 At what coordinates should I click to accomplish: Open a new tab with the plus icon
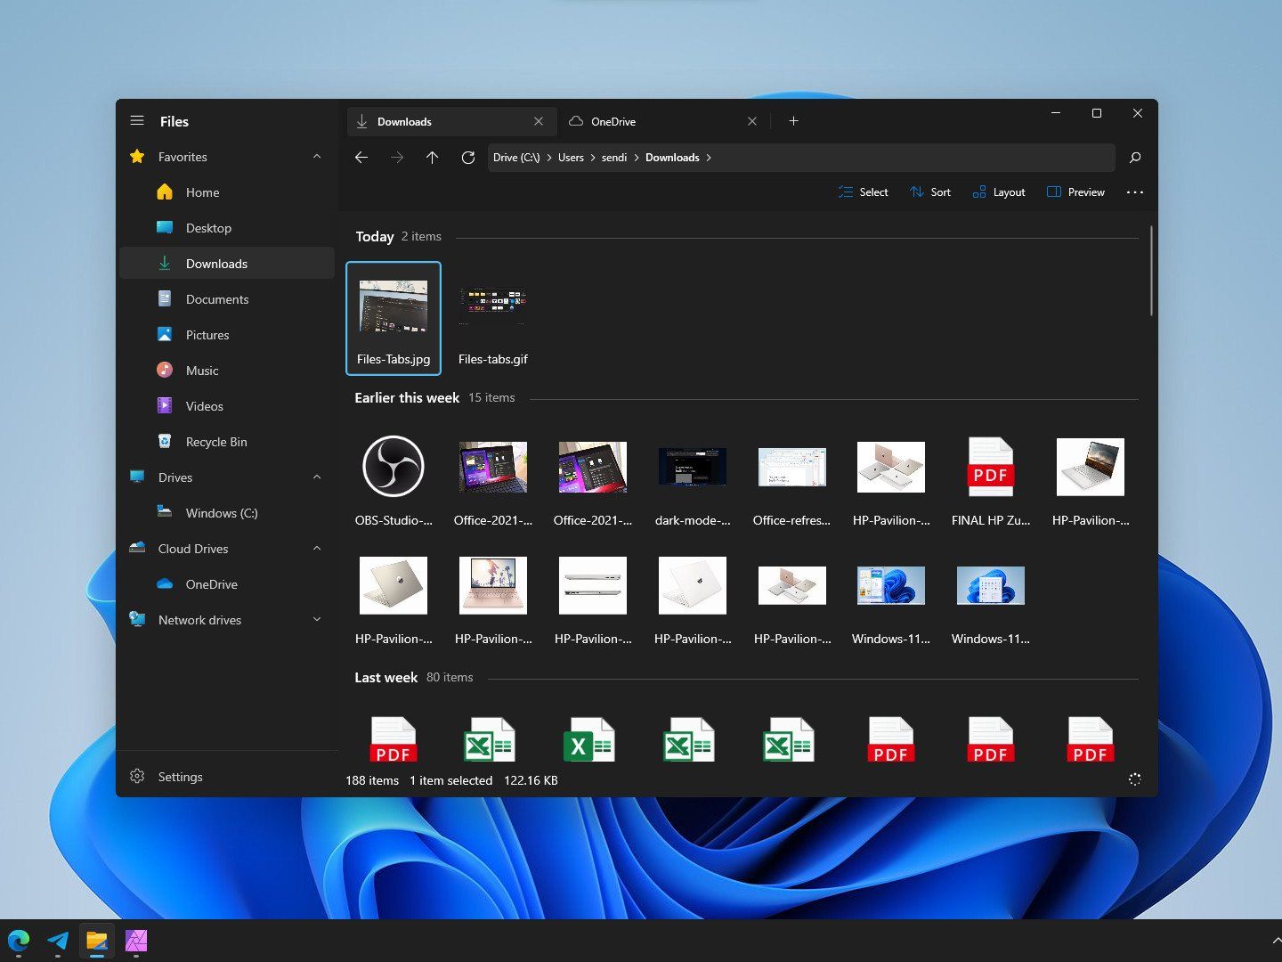point(793,120)
